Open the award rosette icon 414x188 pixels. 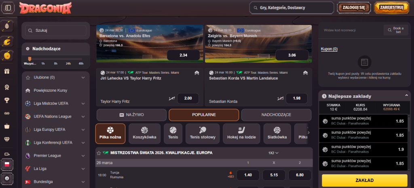[7, 87]
